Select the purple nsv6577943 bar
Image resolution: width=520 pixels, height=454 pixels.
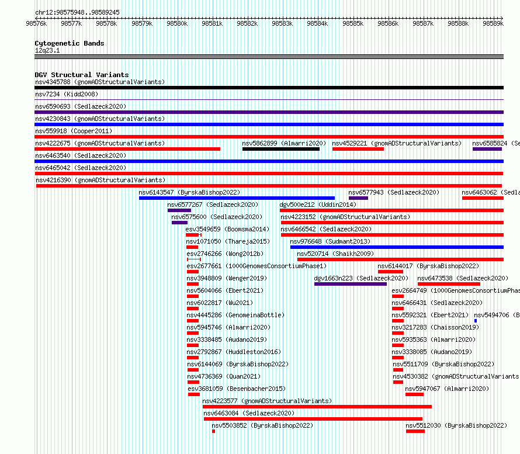pos(358,198)
